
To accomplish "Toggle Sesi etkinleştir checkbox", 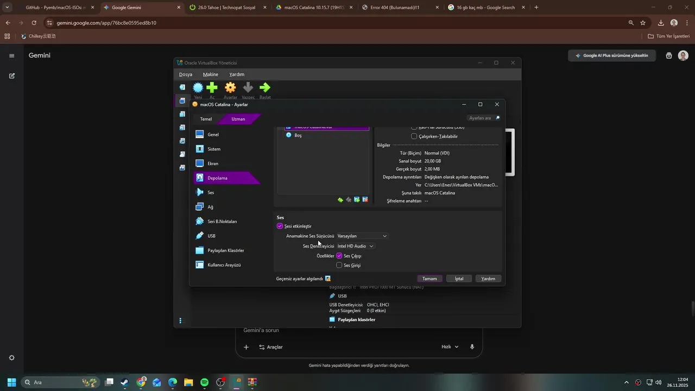I will [280, 226].
